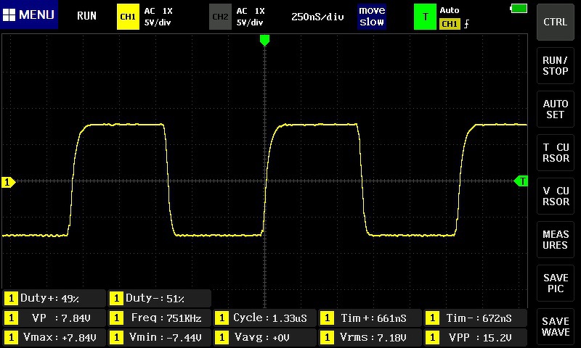Click the Vavg: +0V measurement
Screen dimensions: 581x348
(x=264, y=337)
